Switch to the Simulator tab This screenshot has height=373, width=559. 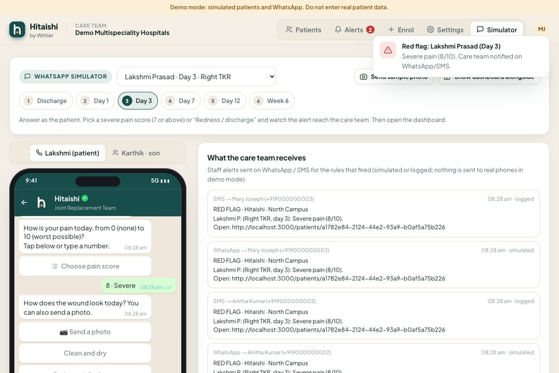coord(497,30)
